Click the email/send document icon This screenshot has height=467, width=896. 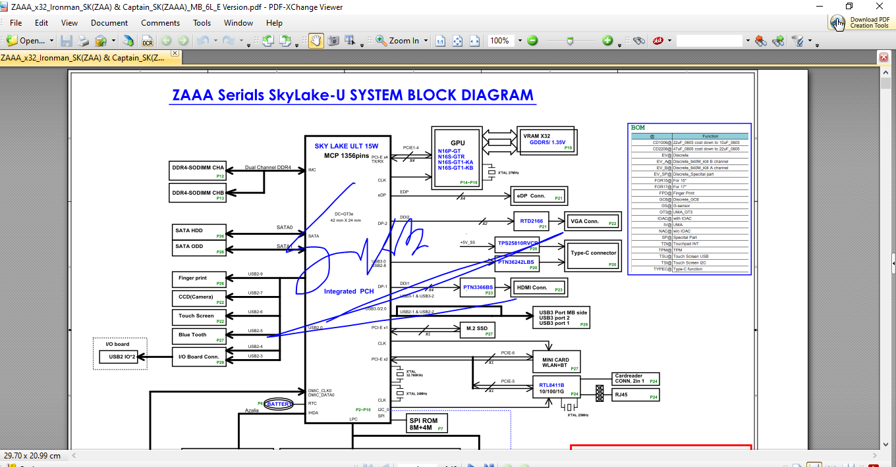pyautogui.click(x=101, y=41)
